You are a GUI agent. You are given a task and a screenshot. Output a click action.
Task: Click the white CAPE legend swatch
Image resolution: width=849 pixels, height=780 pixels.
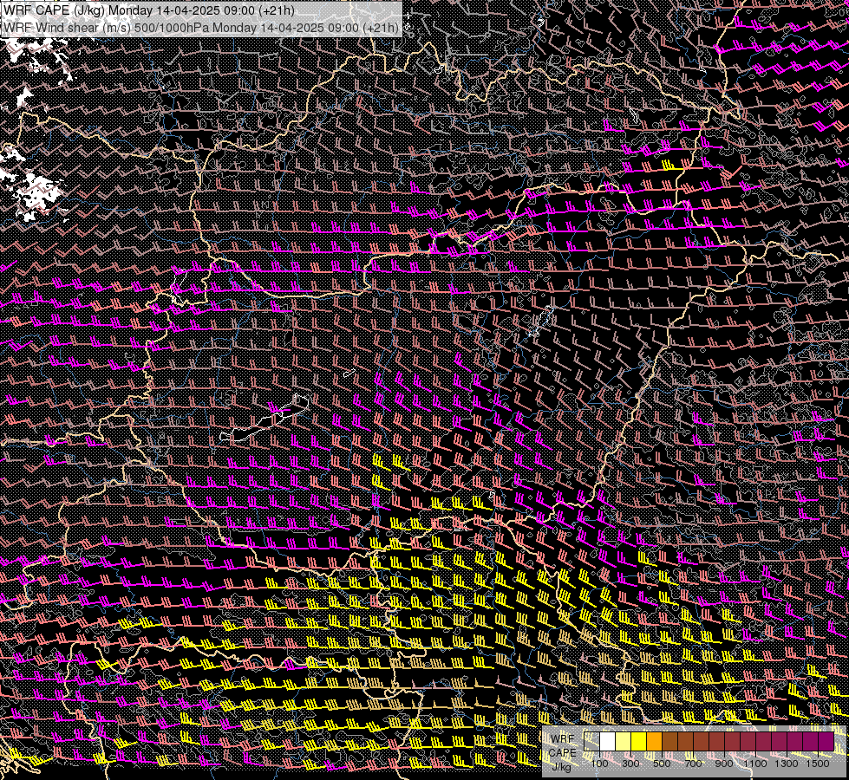(x=608, y=741)
